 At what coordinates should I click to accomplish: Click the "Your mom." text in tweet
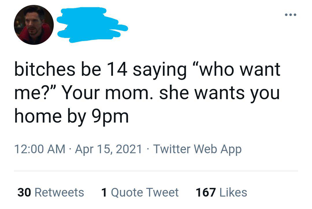[106, 93]
